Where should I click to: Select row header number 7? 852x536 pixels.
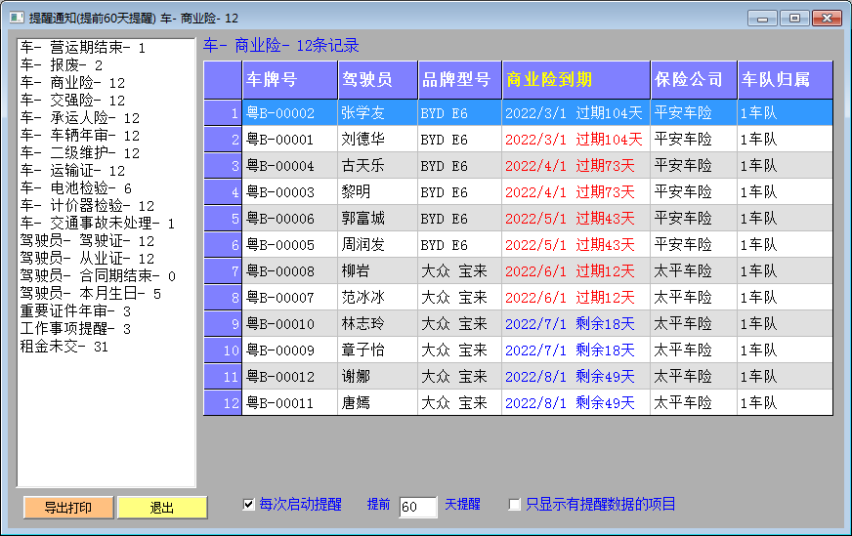(x=223, y=271)
